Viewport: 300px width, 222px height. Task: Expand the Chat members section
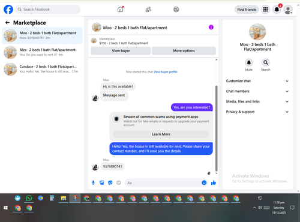[x=257, y=92]
